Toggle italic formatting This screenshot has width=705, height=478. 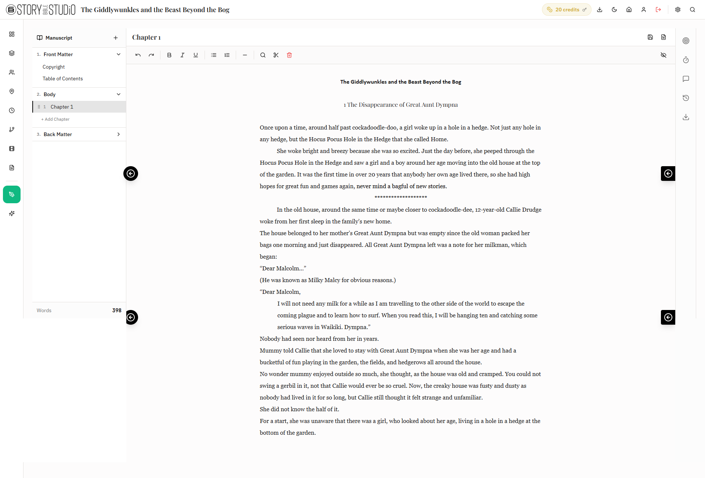pyautogui.click(x=182, y=55)
